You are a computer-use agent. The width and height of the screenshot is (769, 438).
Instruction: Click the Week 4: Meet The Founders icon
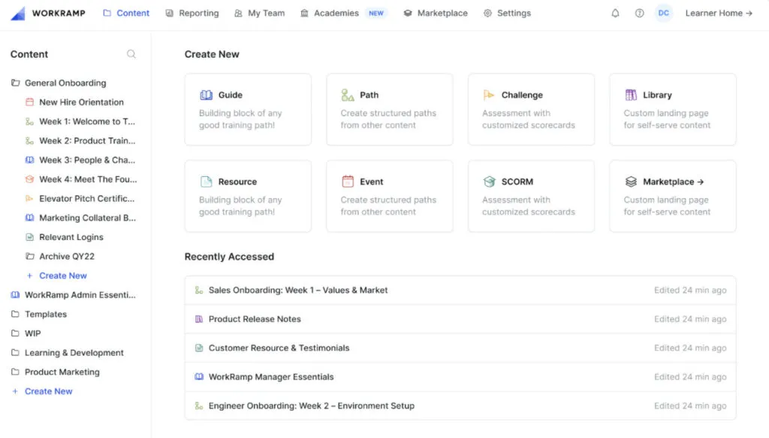29,179
